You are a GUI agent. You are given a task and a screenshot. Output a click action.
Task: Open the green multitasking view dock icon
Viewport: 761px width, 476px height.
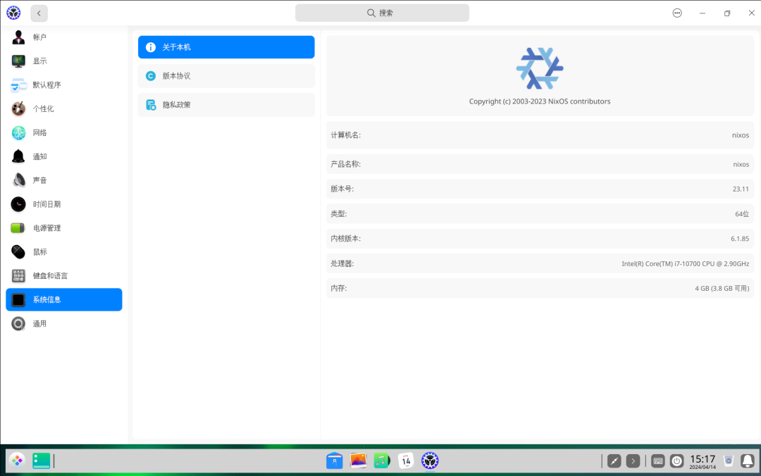pos(42,461)
